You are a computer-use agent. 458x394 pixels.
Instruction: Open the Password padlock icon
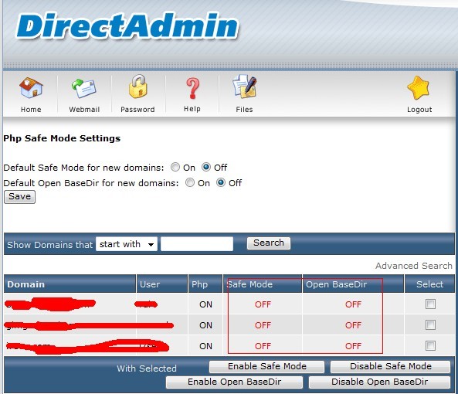tap(137, 87)
